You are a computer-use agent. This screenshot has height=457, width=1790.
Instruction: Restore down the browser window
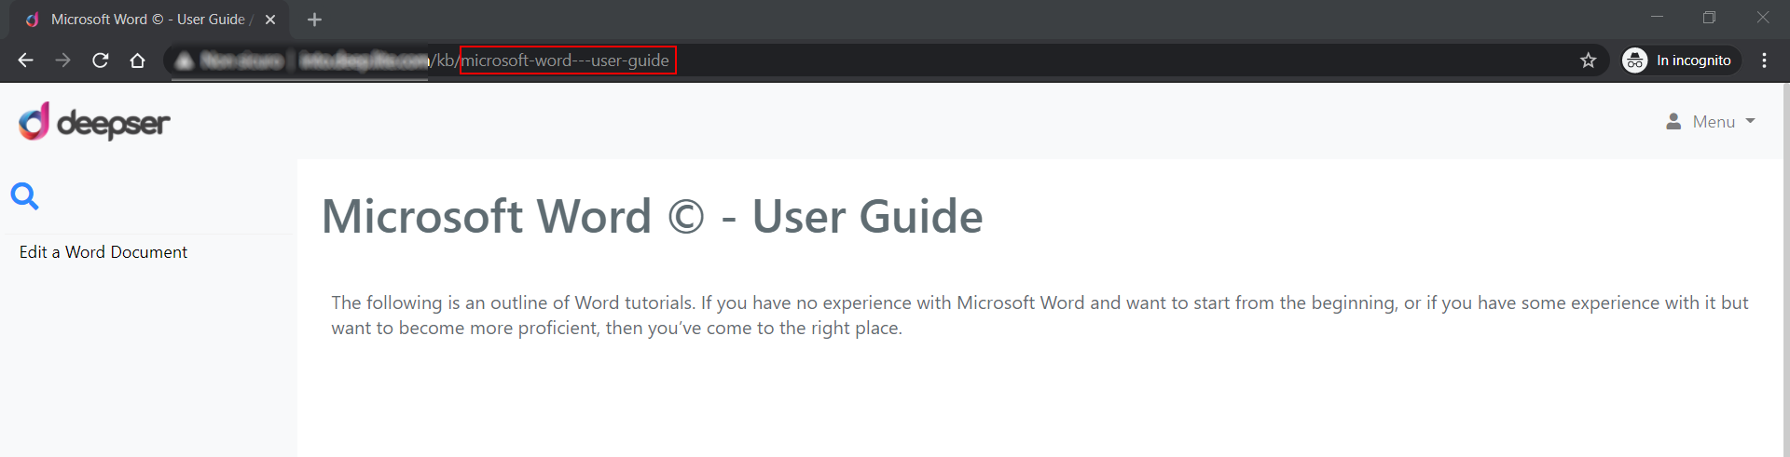1709,18
